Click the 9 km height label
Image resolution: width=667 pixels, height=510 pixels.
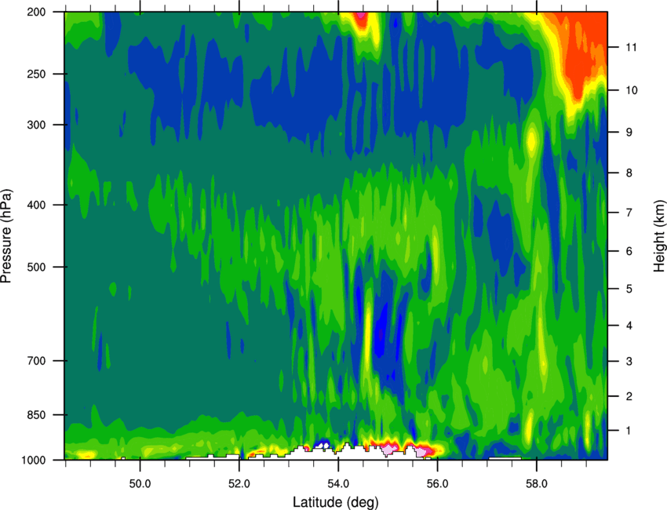click(x=629, y=133)
